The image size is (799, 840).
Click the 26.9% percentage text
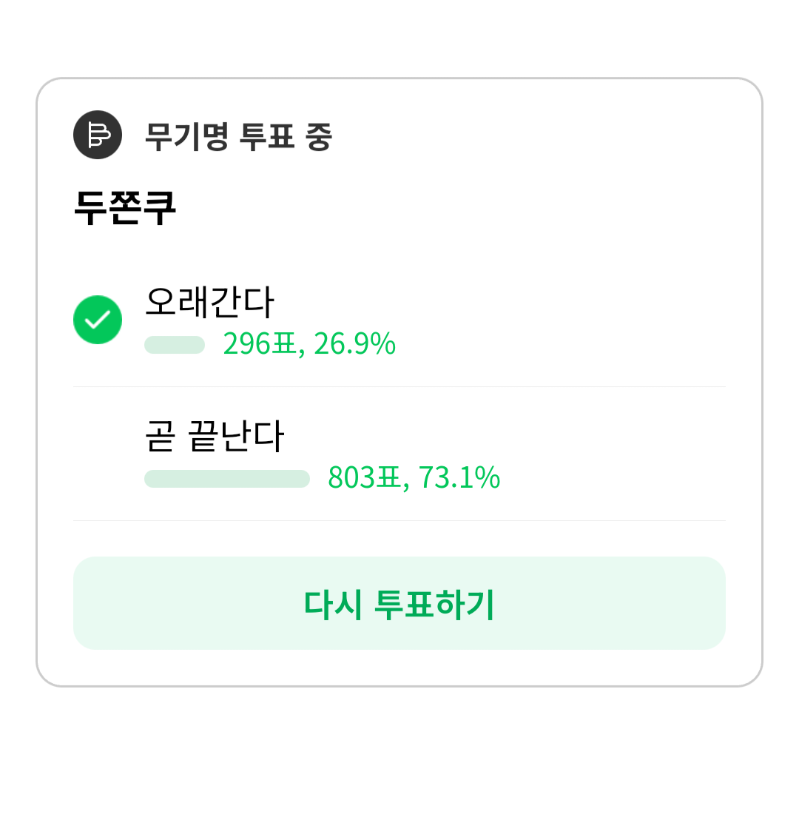355,344
